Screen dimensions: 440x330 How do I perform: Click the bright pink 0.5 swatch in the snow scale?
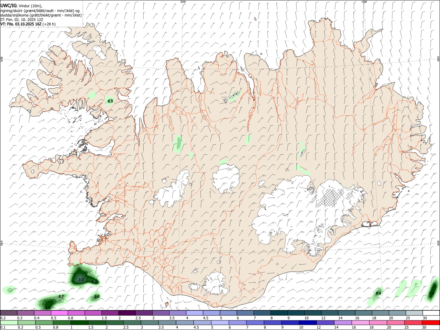coord(59,313)
